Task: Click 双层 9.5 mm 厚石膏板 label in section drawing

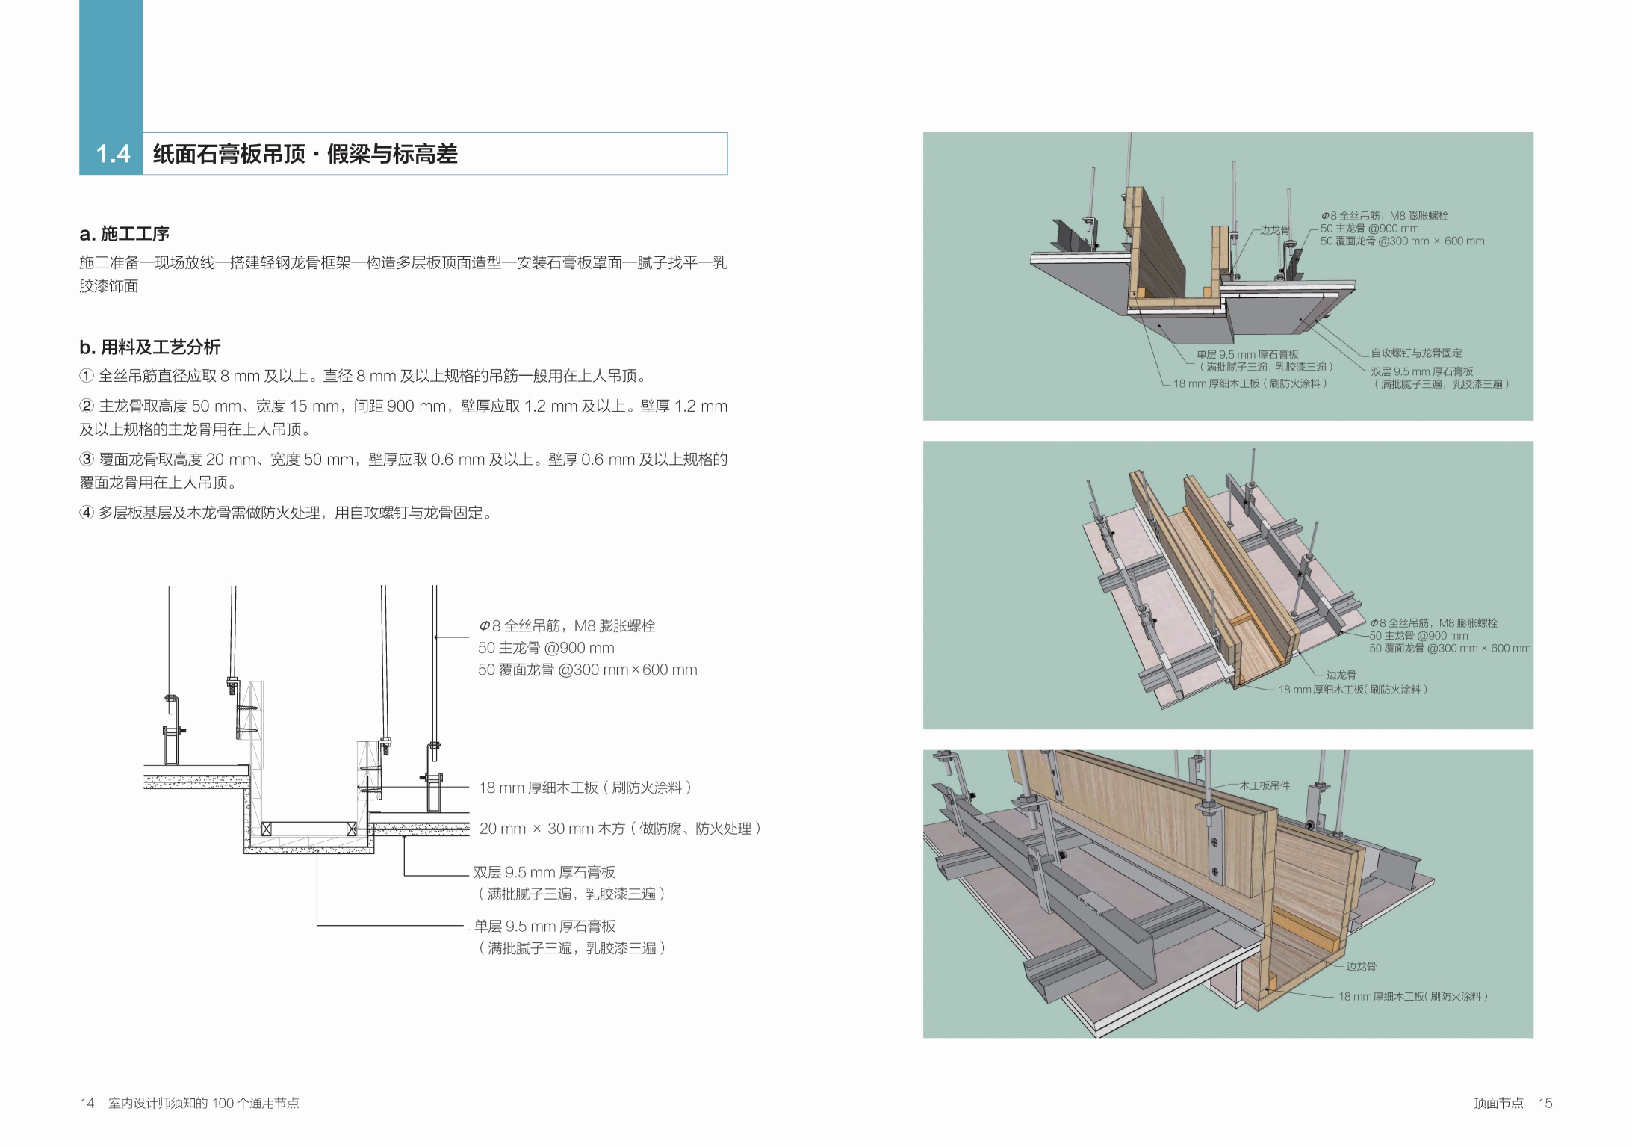Action: pyautogui.click(x=544, y=872)
